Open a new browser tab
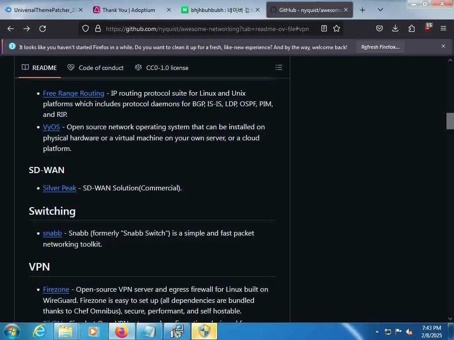 point(362,10)
